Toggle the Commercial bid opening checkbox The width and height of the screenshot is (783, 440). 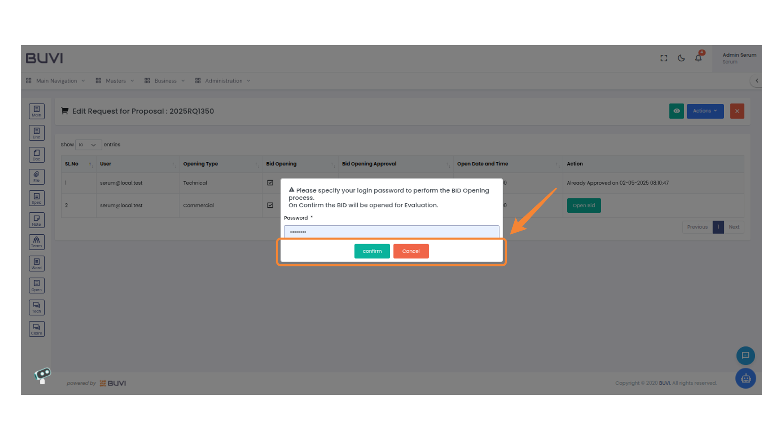tap(270, 205)
